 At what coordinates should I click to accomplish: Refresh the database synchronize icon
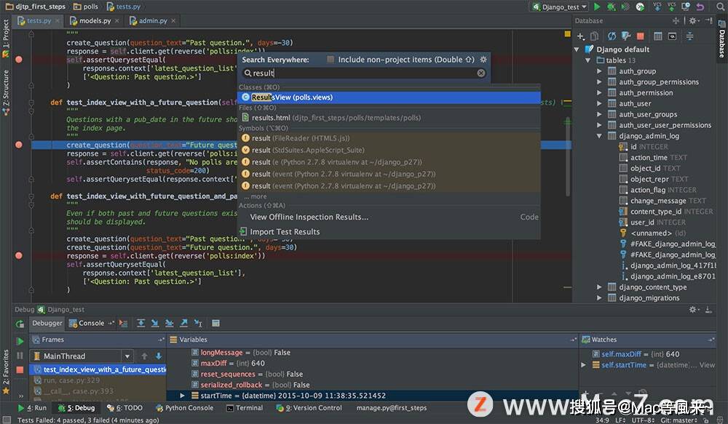point(612,36)
